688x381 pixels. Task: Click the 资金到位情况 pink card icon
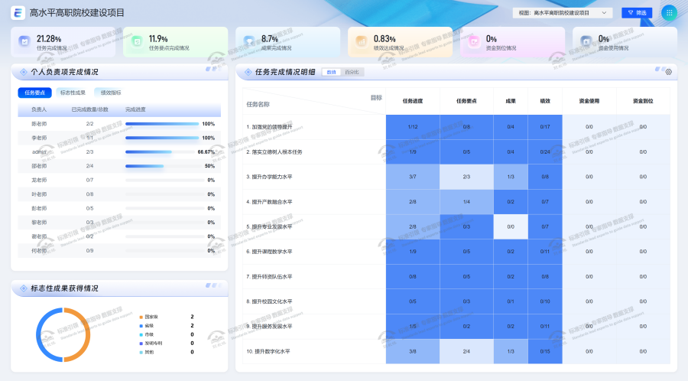474,42
